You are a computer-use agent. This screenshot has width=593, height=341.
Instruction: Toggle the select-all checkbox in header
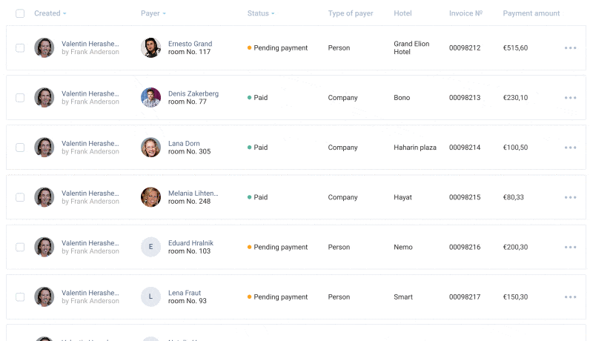tap(20, 13)
